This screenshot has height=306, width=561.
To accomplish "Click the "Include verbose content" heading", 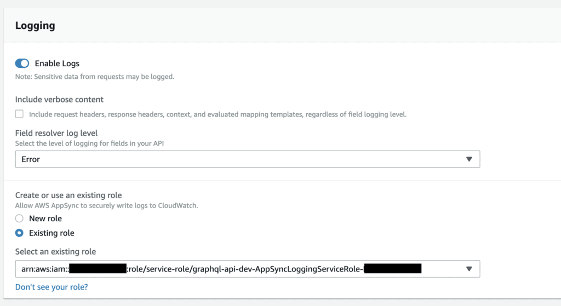I will (59, 99).
